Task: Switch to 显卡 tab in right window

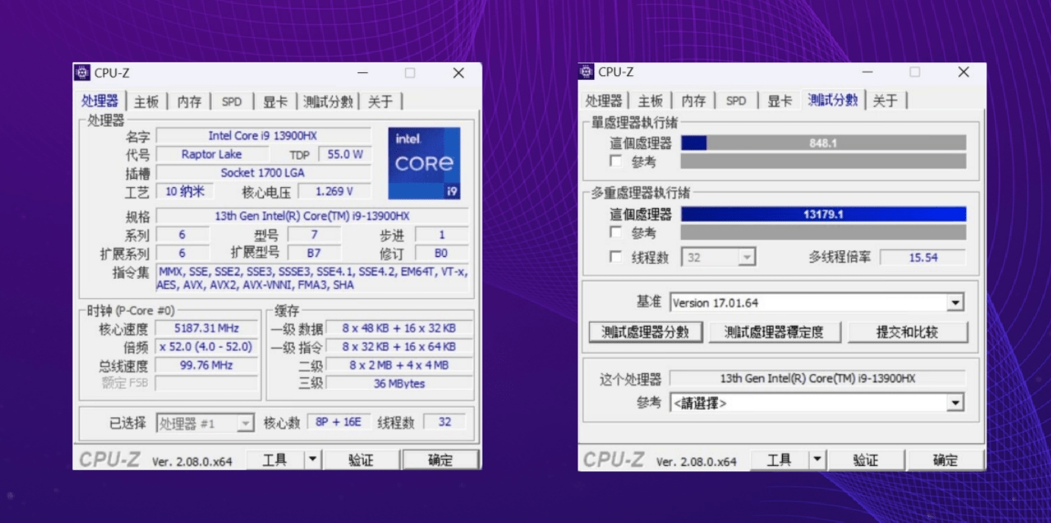Action: coord(779,101)
